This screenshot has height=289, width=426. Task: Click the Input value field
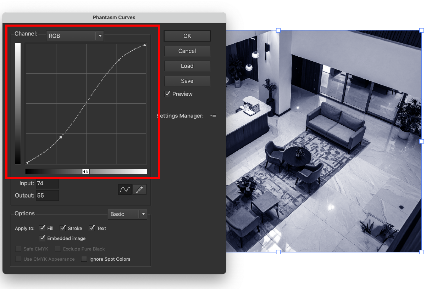click(x=47, y=183)
